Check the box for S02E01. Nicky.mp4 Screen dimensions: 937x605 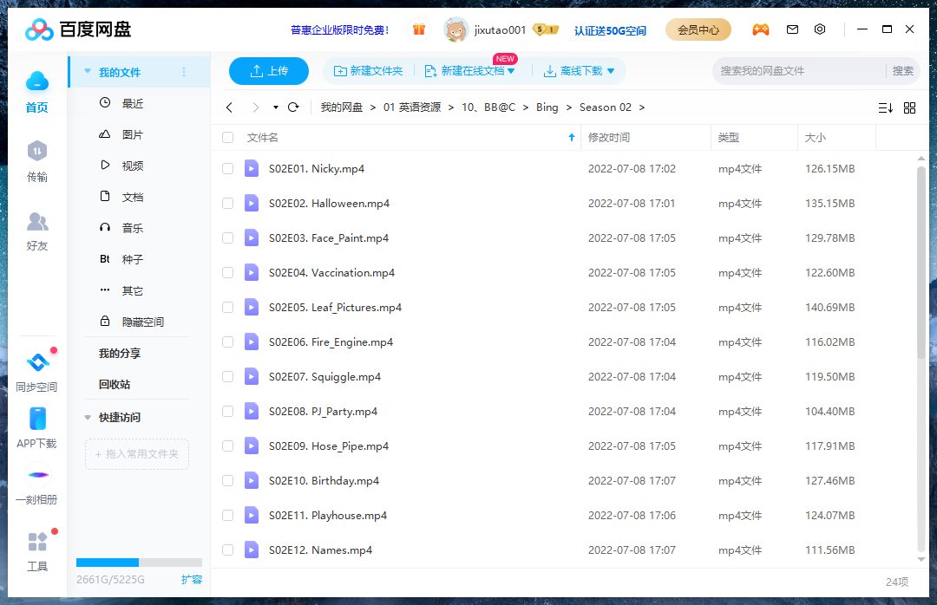click(x=227, y=168)
